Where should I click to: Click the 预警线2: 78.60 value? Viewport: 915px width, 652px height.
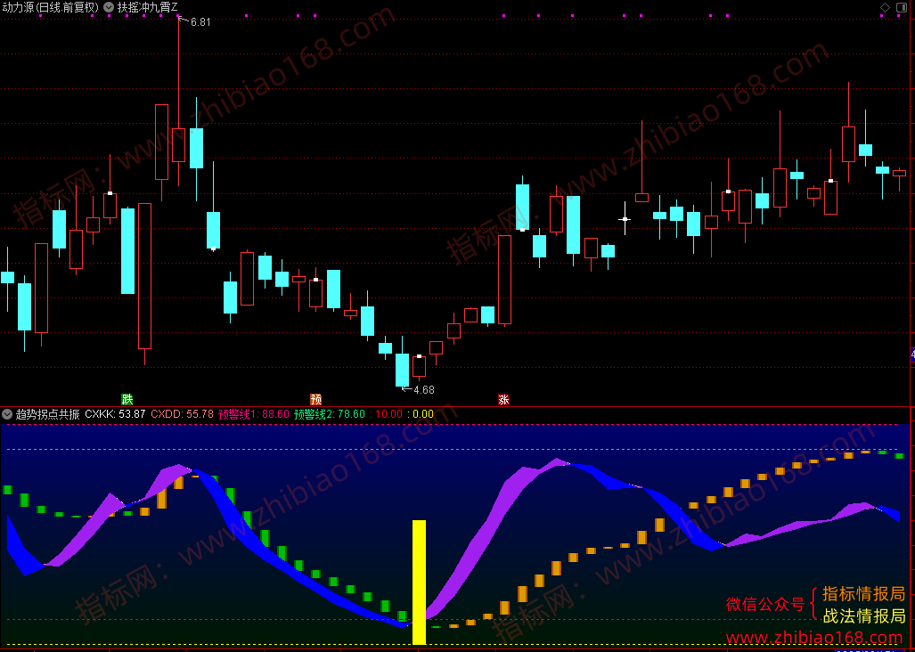(330, 415)
